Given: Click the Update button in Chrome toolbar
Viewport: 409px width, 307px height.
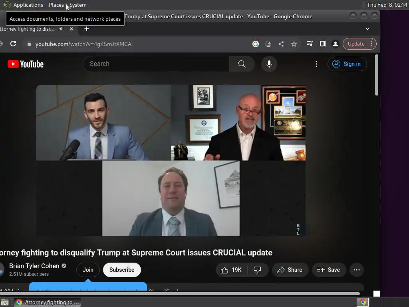Looking at the screenshot, I should [x=356, y=44].
